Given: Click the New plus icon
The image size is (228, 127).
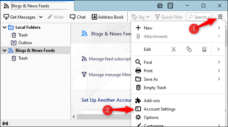Looking at the screenshot, I should pos(138,28).
